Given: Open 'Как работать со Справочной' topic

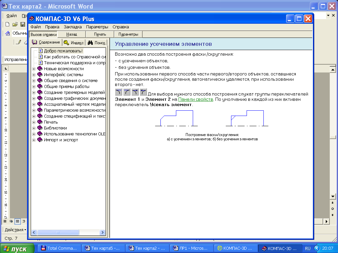Looking at the screenshot, I should point(72,57).
